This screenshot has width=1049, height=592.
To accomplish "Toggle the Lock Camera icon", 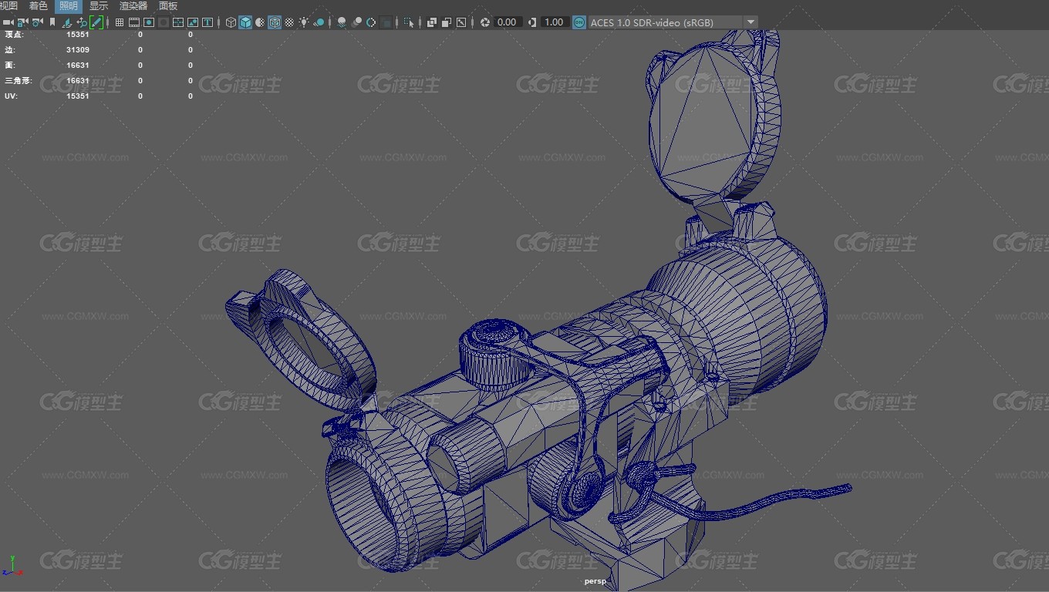I will pos(22,22).
